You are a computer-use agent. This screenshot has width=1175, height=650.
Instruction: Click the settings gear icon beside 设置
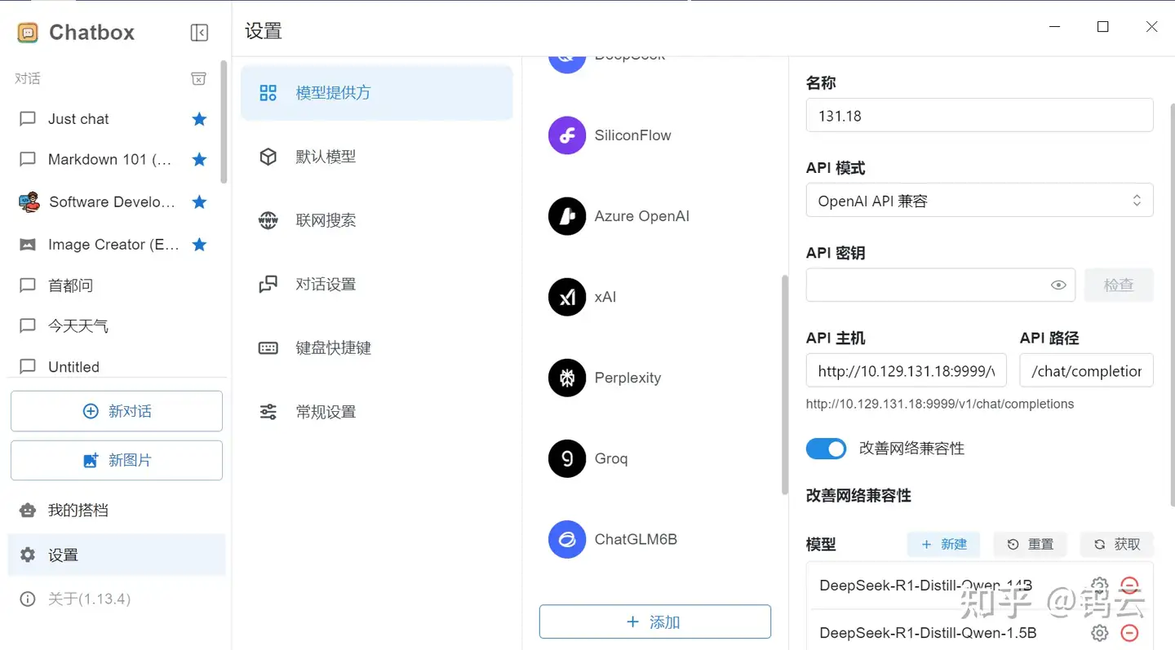[28, 555]
